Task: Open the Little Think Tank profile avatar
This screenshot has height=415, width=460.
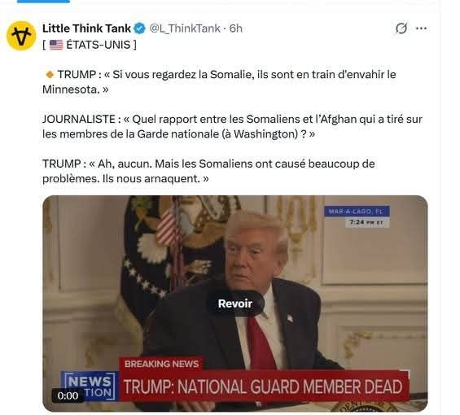Action: tap(21, 36)
